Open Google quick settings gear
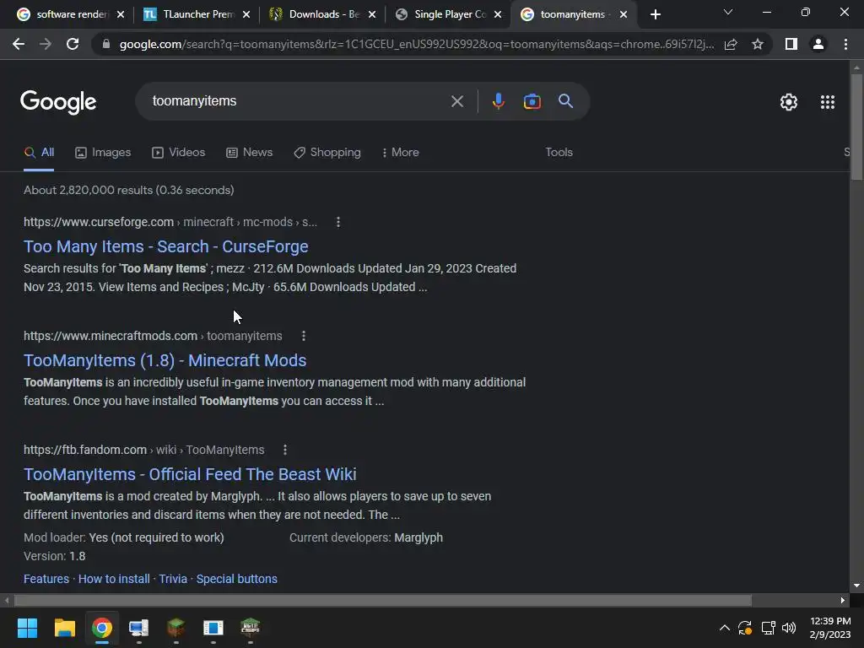The width and height of the screenshot is (864, 648). tap(789, 102)
